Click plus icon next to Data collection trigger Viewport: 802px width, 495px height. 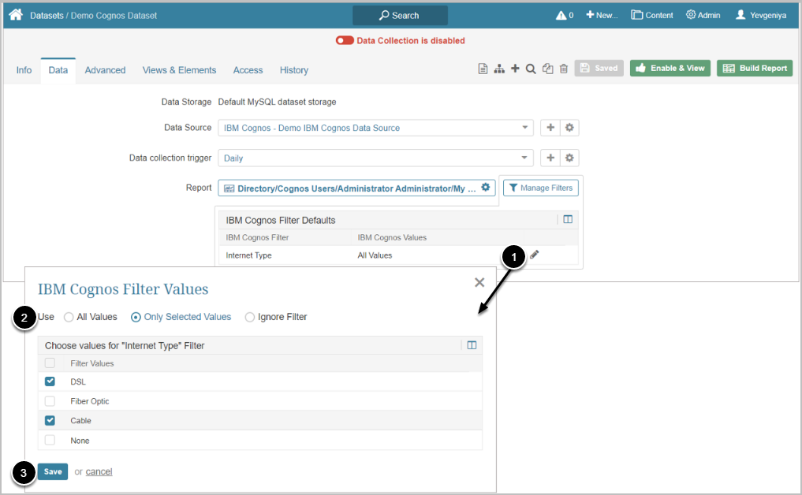(x=550, y=158)
